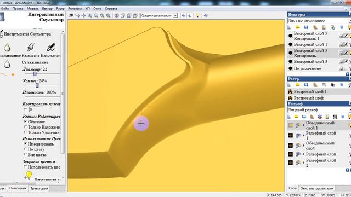The width and height of the screenshot is (351, 197).
Task: Select По цвету color usage radio
Action: (25, 149)
